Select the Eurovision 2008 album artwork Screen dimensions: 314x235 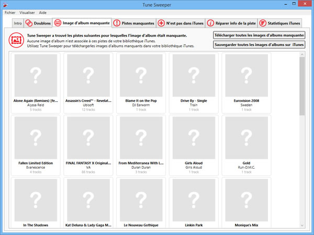point(246,75)
